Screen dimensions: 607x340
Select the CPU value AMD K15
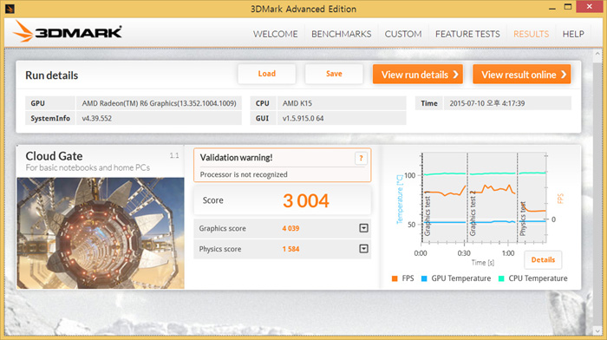tap(297, 103)
